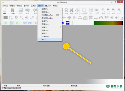
Task: Click the blue fast forward button
Action: 30,23
